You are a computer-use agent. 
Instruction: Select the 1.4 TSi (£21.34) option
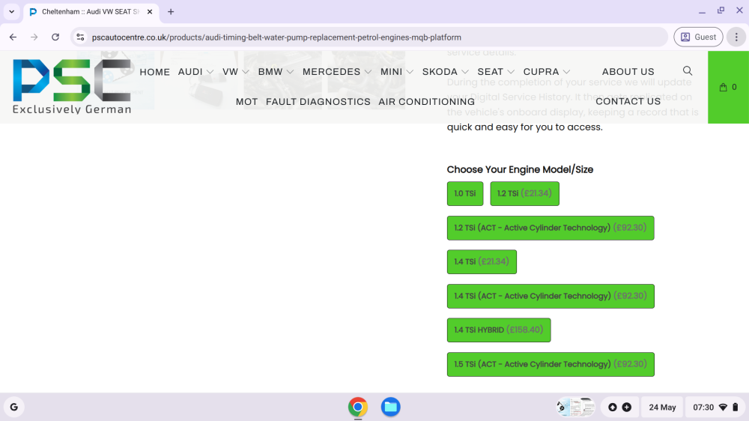pyautogui.click(x=482, y=262)
